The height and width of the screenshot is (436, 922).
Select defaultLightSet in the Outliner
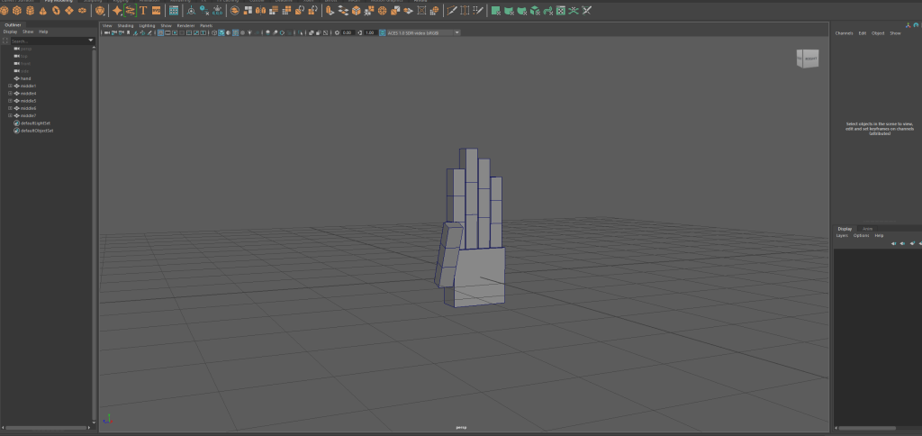click(x=35, y=123)
